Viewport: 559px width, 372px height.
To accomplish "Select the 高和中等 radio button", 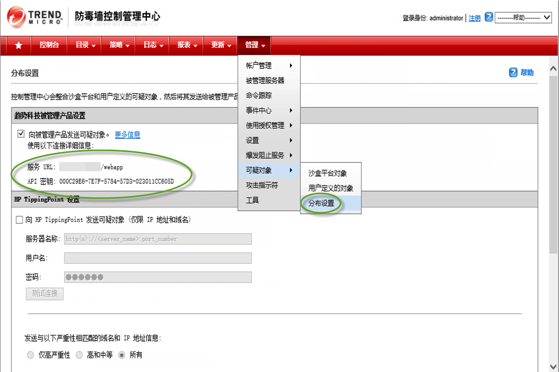I will [79, 355].
